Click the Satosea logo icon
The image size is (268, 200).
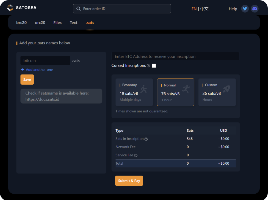click(x=10, y=8)
